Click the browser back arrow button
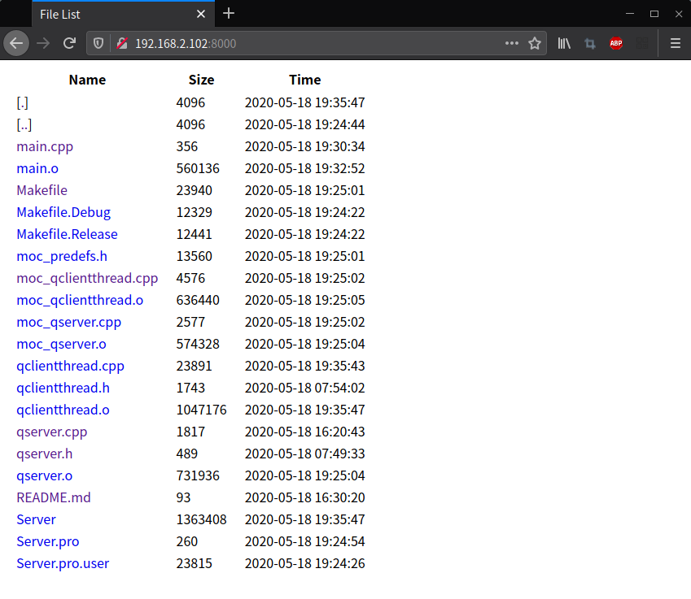Image resolution: width=691 pixels, height=599 pixels. pos(16,43)
